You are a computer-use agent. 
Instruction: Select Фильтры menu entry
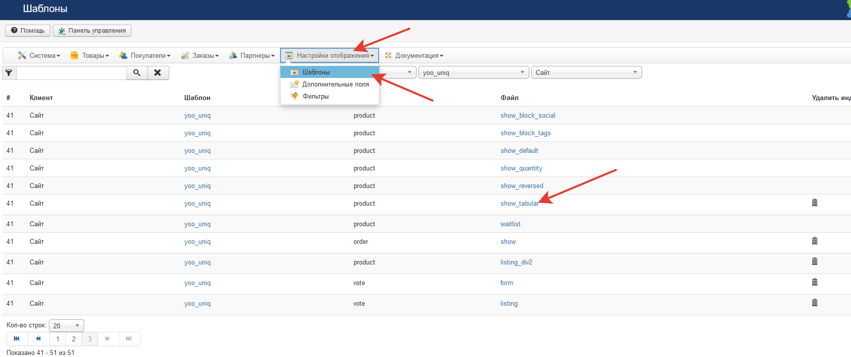click(x=330, y=97)
